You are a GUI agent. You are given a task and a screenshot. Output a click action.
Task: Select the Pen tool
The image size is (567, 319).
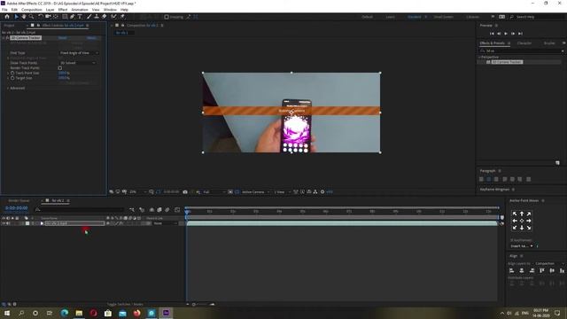[73, 17]
